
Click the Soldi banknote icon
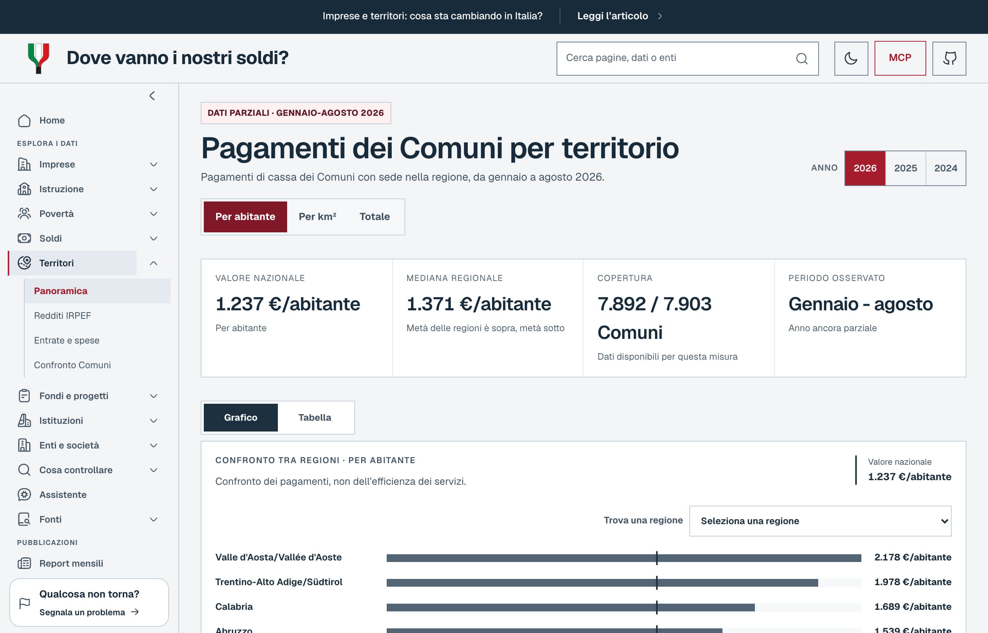pyautogui.click(x=24, y=239)
